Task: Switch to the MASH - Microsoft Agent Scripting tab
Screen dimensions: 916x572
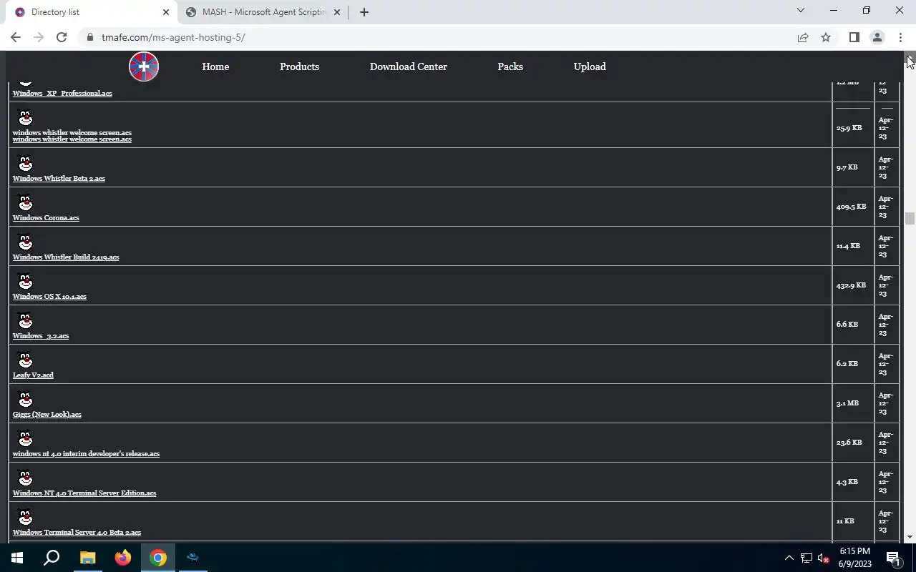Action: pos(263,12)
